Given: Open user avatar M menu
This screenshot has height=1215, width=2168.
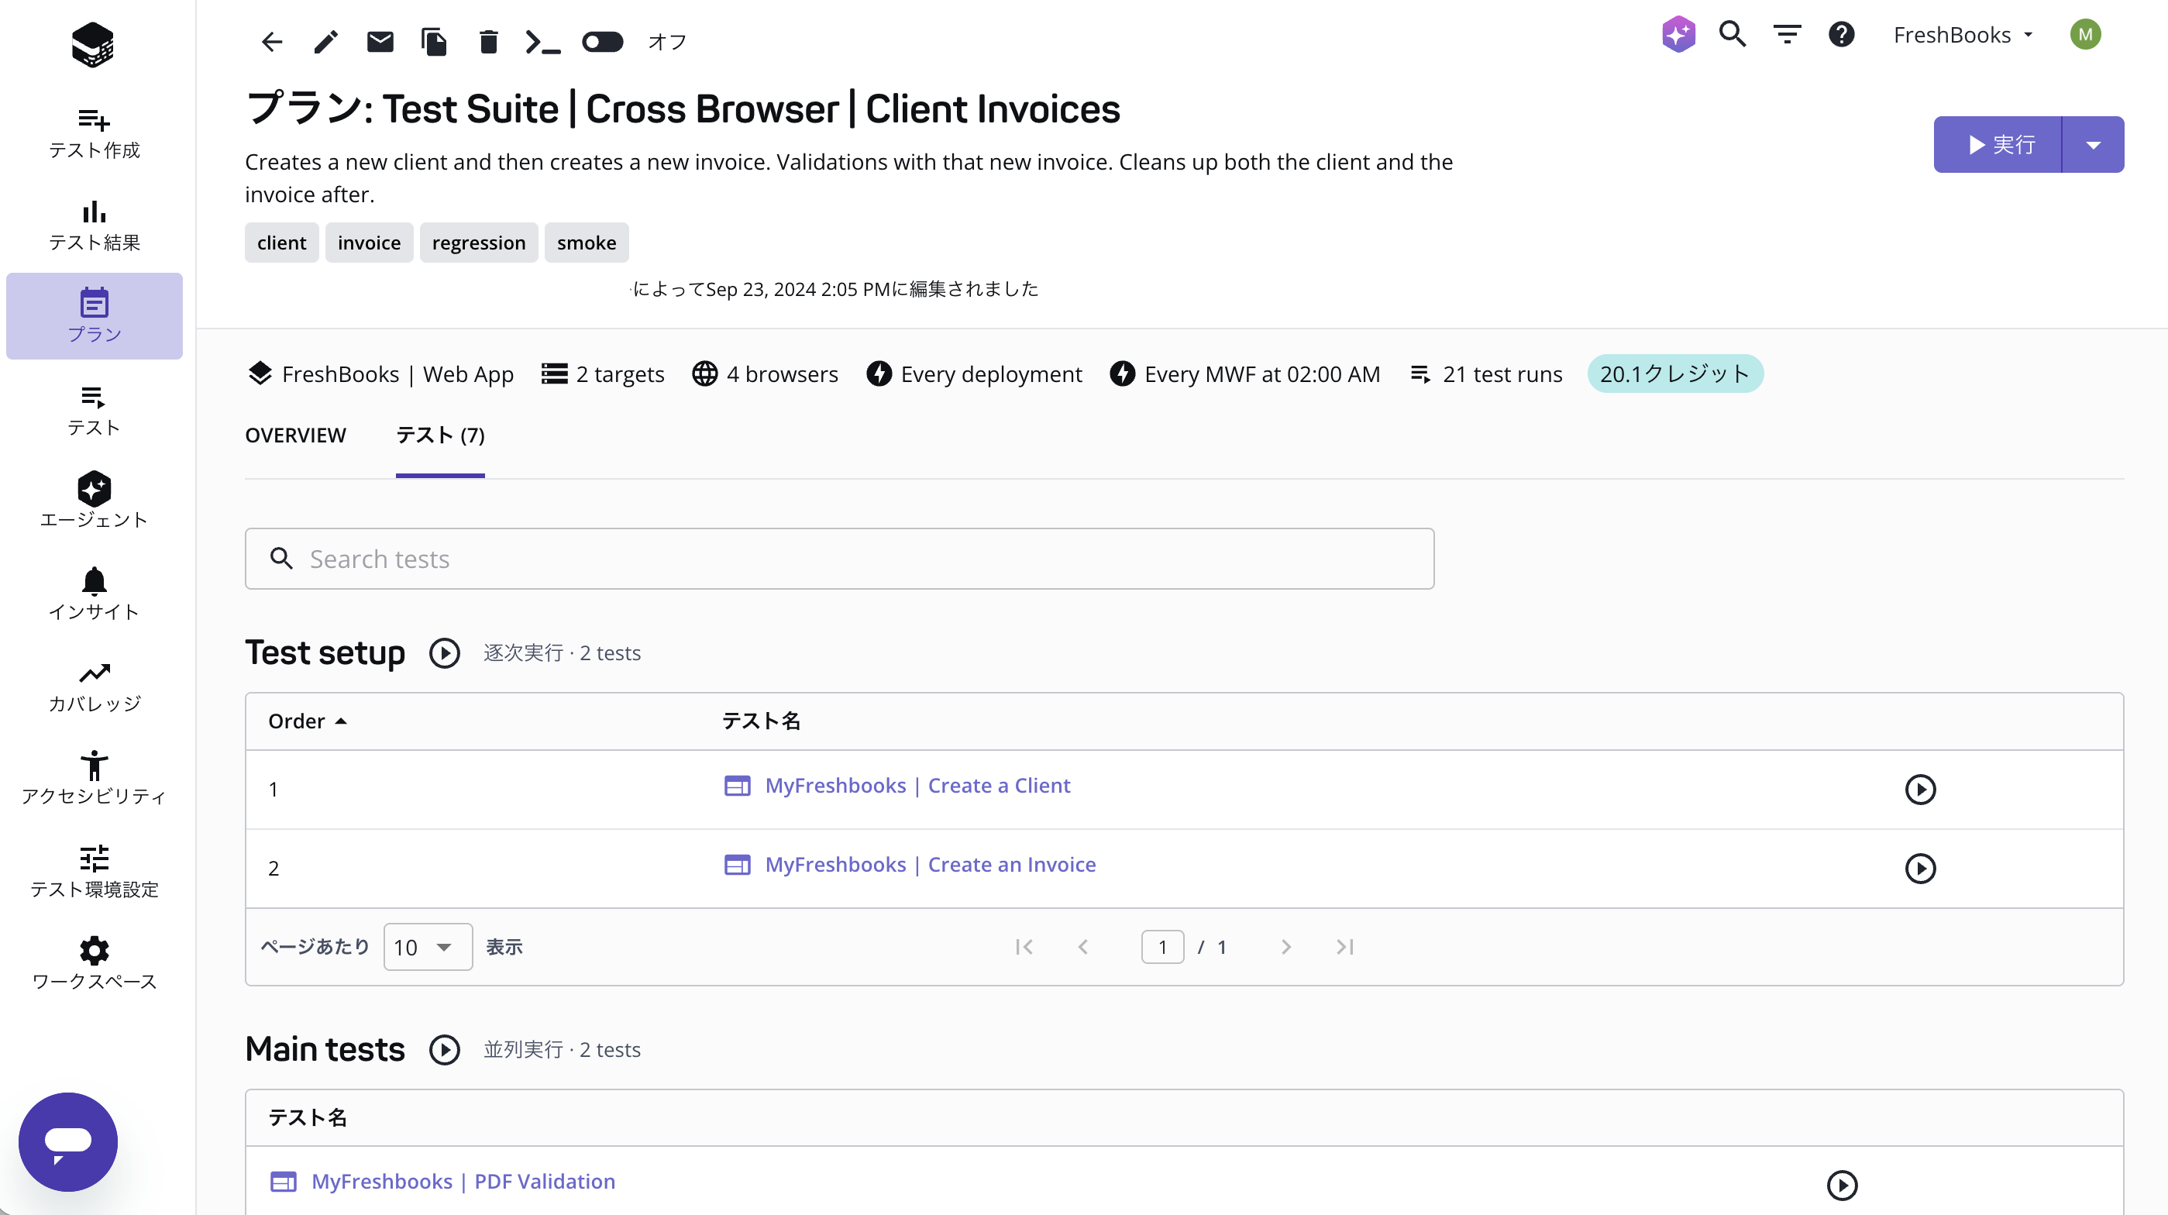Looking at the screenshot, I should pos(2084,35).
